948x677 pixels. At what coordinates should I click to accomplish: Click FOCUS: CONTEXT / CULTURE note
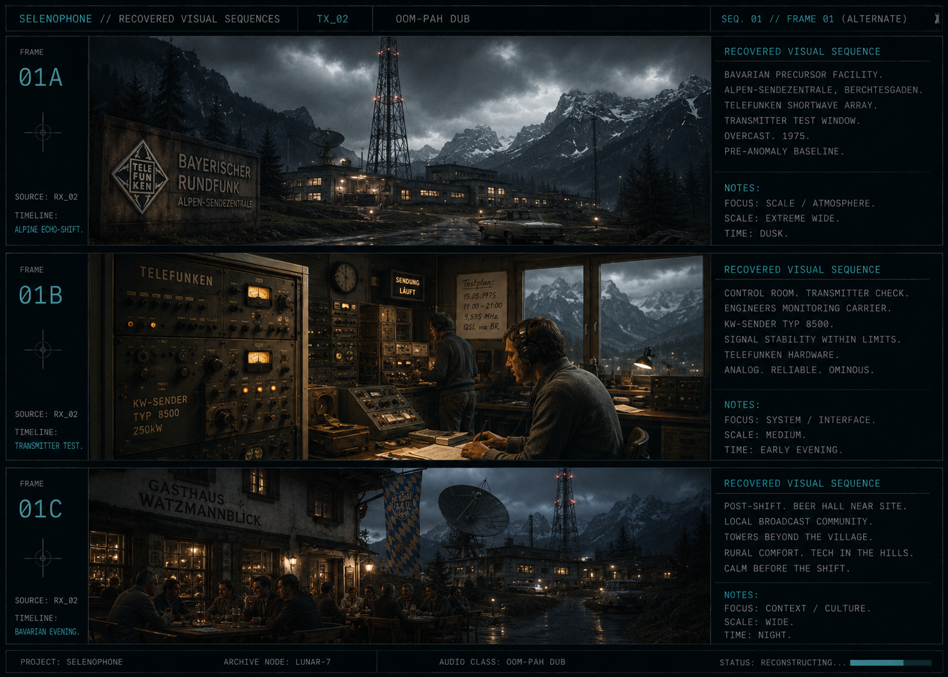797,609
